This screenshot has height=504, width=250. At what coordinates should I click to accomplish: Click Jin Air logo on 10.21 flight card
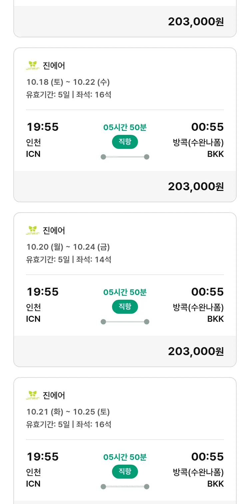(33, 395)
